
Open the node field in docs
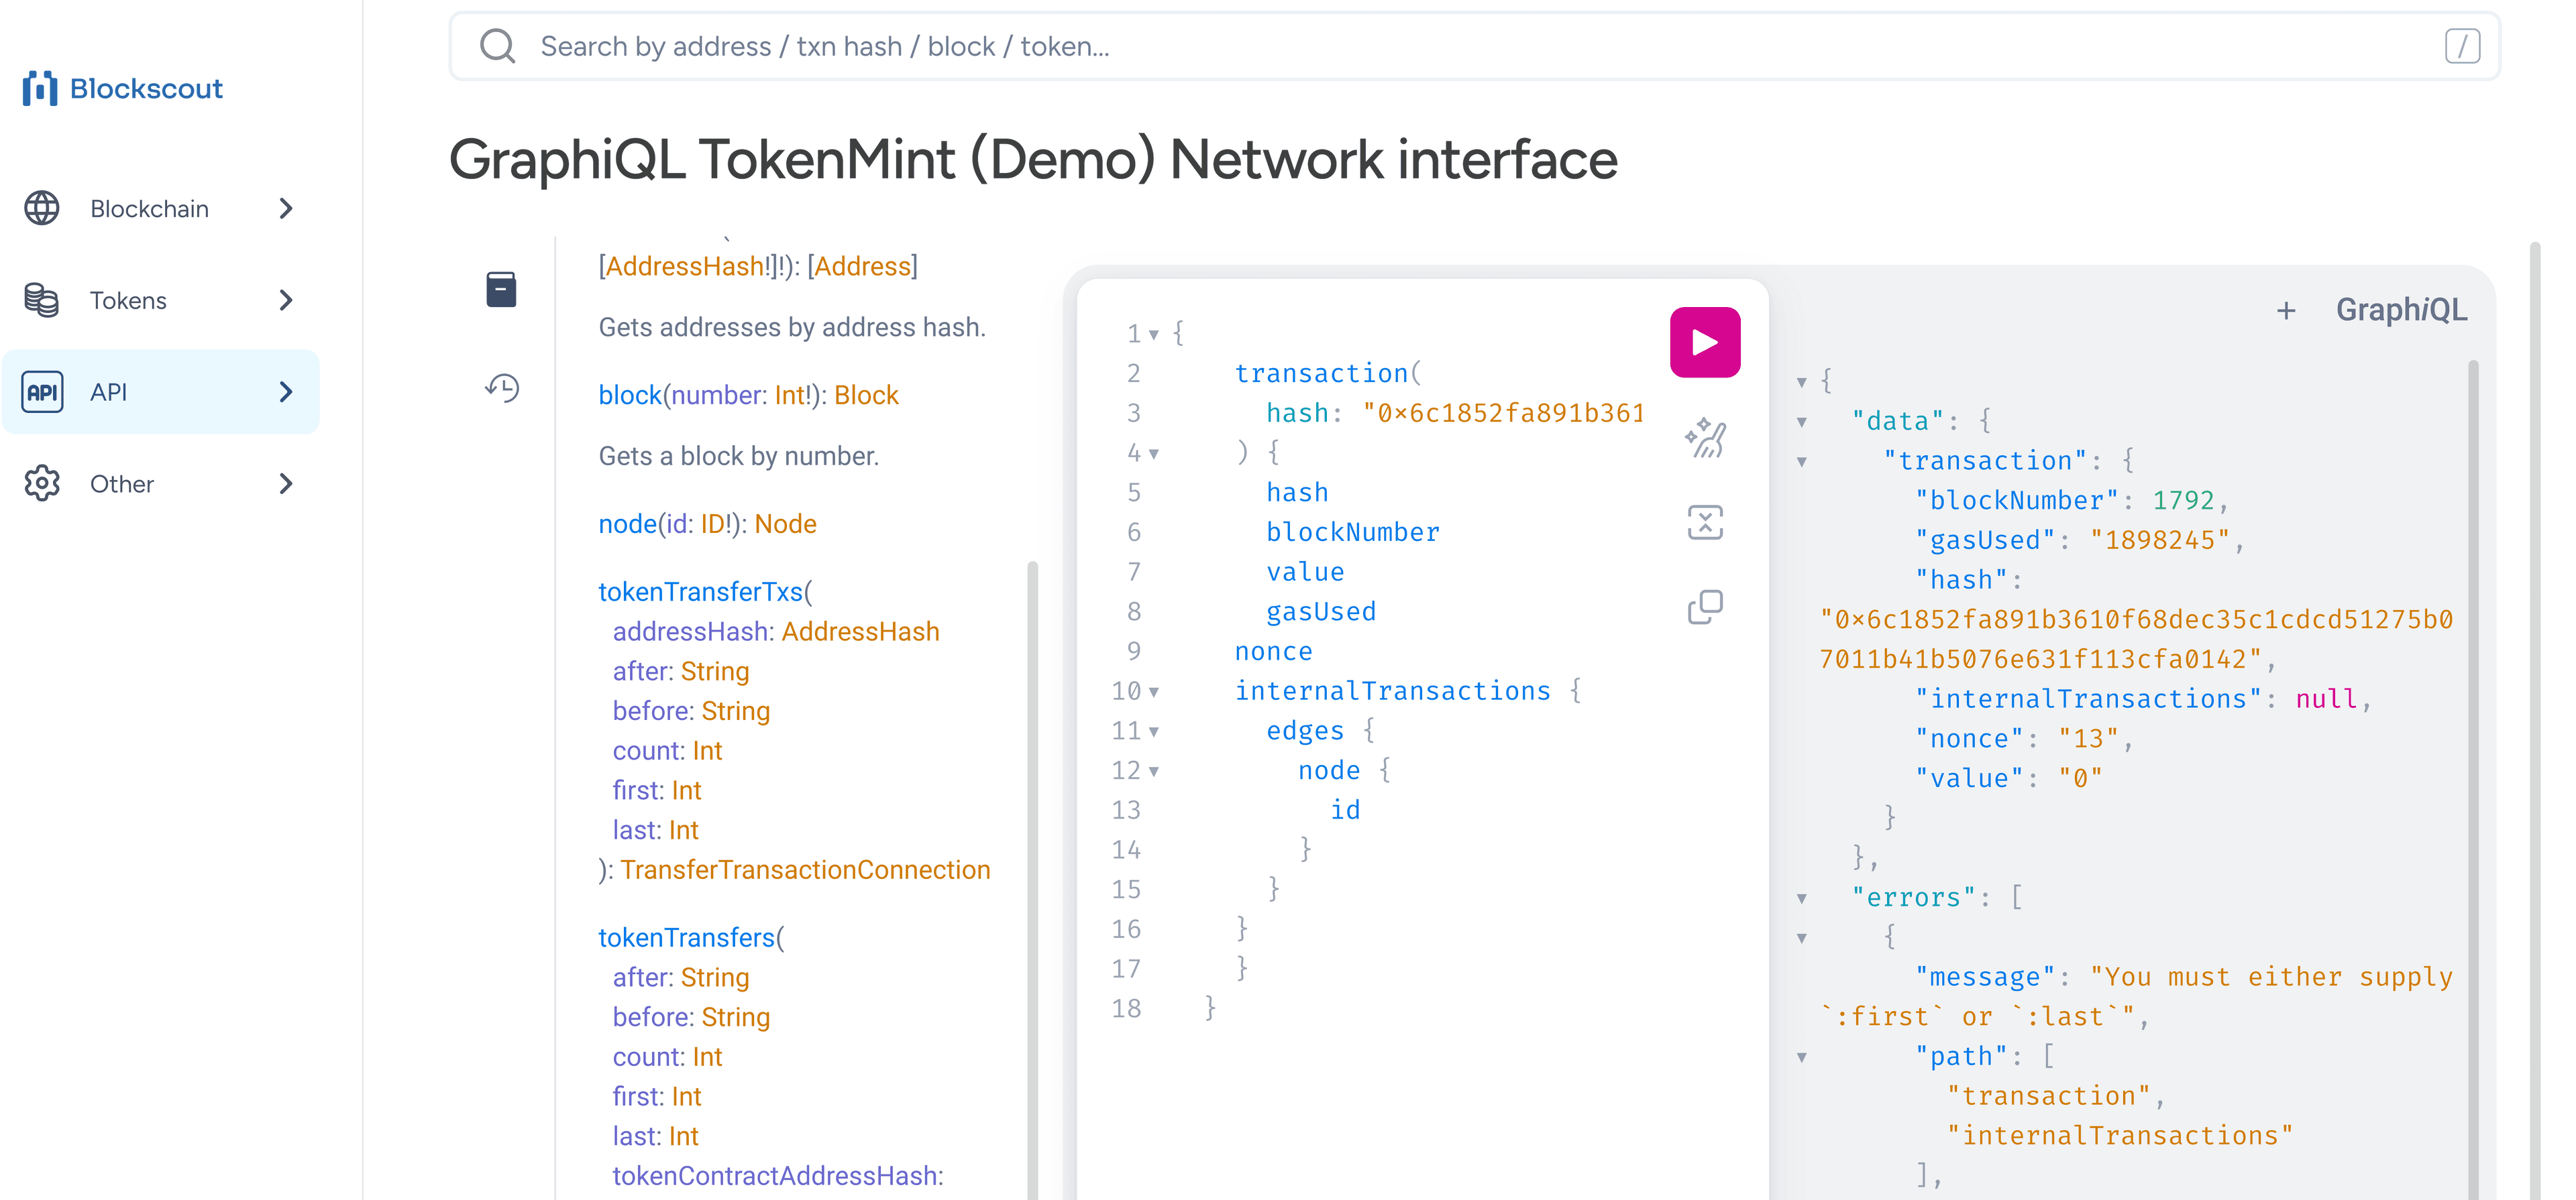pyautogui.click(x=627, y=524)
